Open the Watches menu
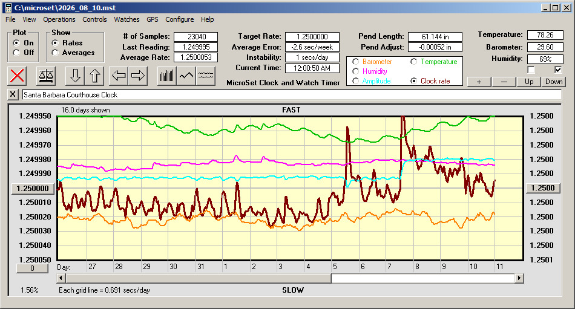Image resolution: width=575 pixels, height=309 pixels. point(126,19)
